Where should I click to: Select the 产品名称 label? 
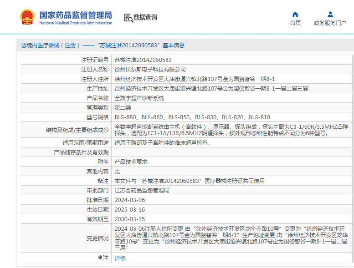tap(97, 98)
